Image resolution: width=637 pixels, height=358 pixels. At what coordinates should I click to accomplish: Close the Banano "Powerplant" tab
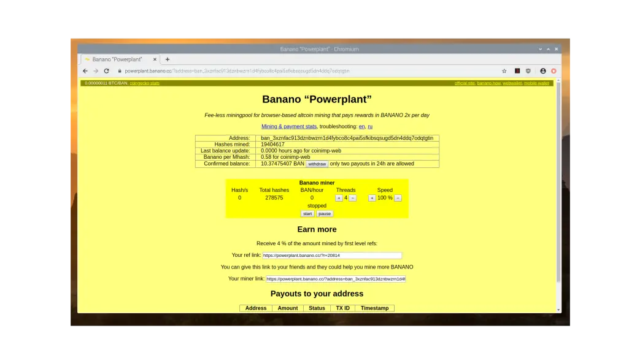coord(155,59)
